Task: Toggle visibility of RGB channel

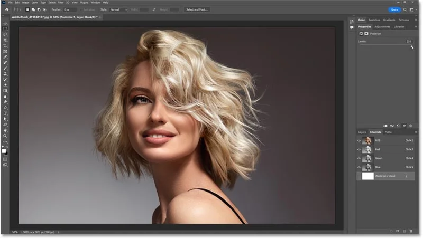Action: tap(359, 140)
